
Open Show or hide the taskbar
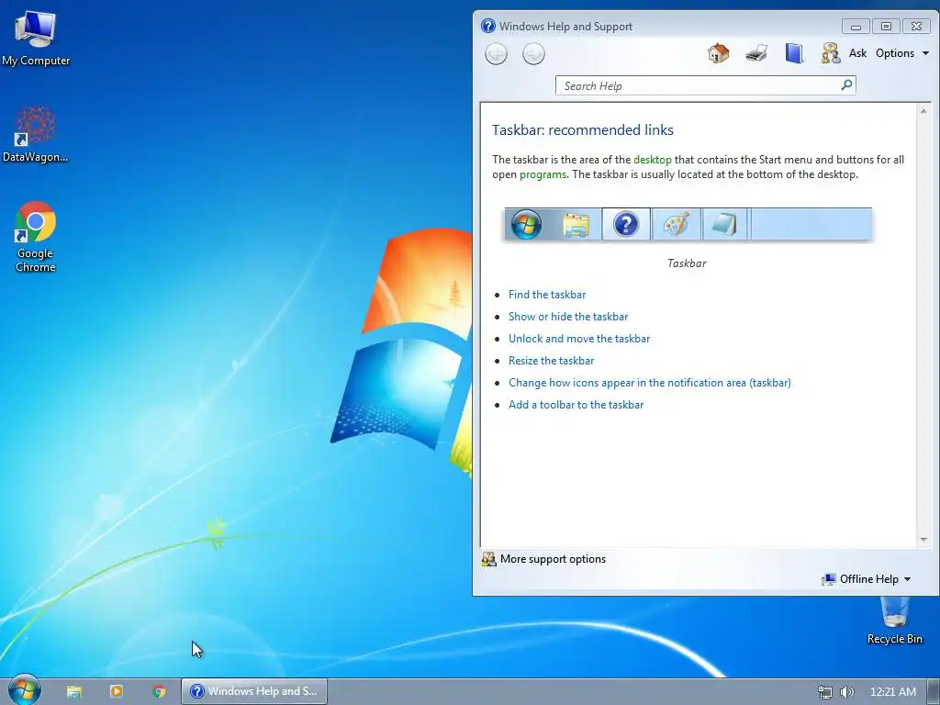567,317
